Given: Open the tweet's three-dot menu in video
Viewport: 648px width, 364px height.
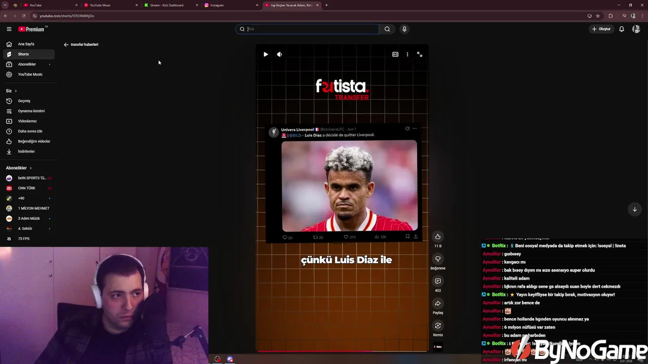Looking at the screenshot, I should (415, 128).
